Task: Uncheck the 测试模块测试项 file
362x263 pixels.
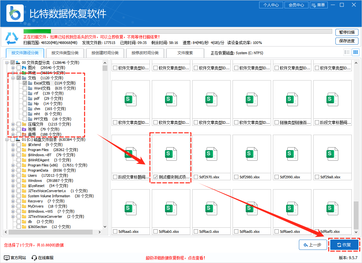Action: pos(155,176)
